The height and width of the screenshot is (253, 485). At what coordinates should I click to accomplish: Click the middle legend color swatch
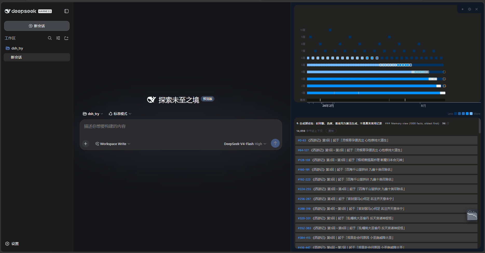(x=463, y=114)
